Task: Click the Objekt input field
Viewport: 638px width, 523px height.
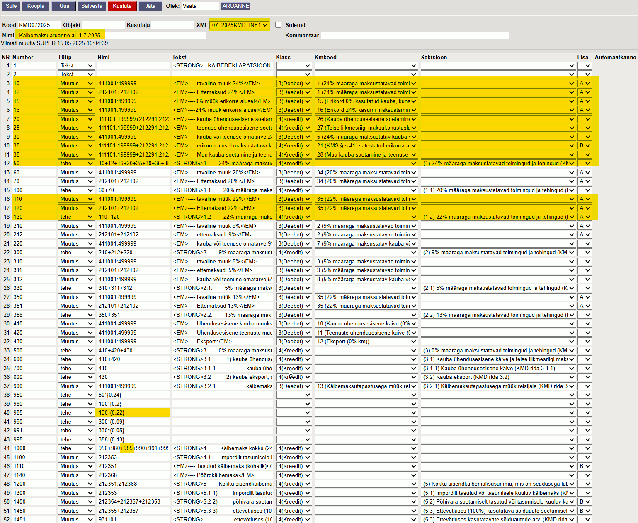Action: coord(103,25)
